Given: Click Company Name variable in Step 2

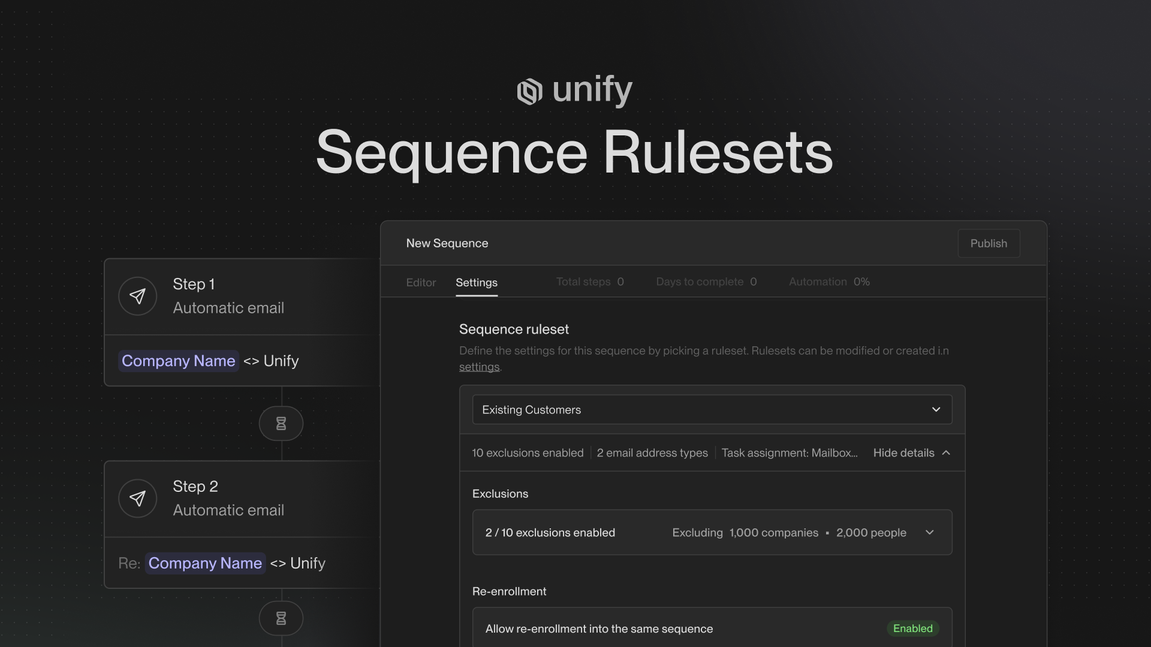Looking at the screenshot, I should coord(205,563).
